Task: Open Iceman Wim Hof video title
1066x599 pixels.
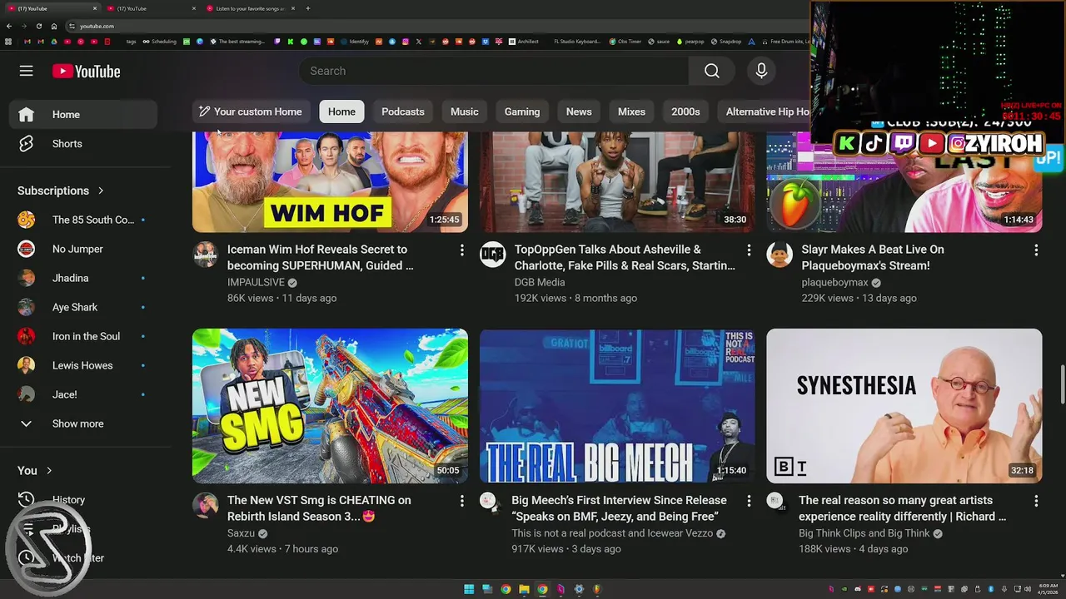Action: click(x=321, y=257)
